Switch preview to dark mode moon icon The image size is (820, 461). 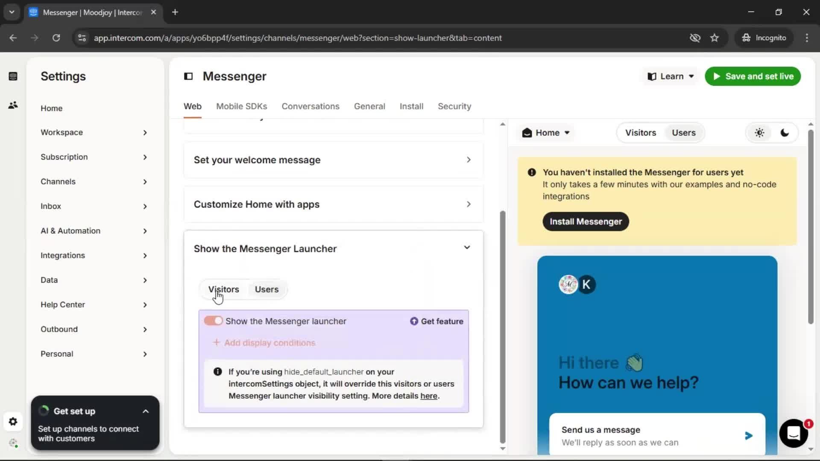pyautogui.click(x=785, y=133)
